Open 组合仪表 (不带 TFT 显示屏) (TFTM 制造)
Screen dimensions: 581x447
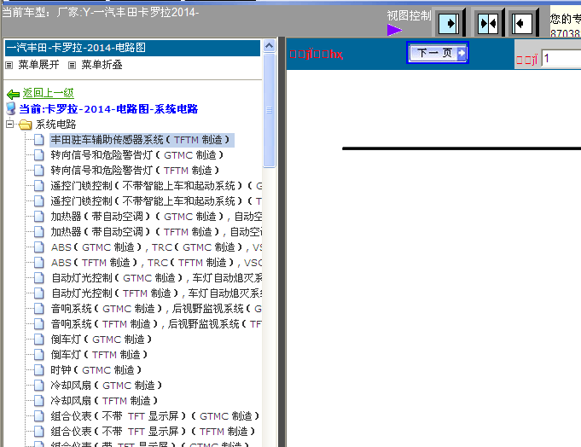coord(153,432)
